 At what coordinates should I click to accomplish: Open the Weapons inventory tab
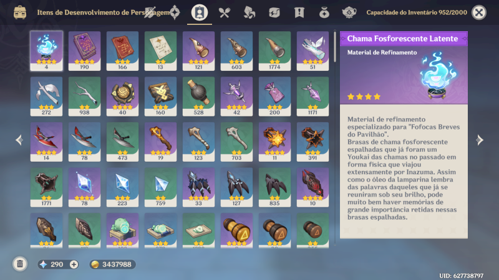[x=150, y=12]
